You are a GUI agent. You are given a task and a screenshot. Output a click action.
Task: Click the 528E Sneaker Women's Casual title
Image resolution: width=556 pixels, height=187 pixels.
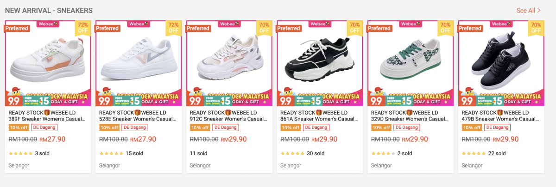138,115
